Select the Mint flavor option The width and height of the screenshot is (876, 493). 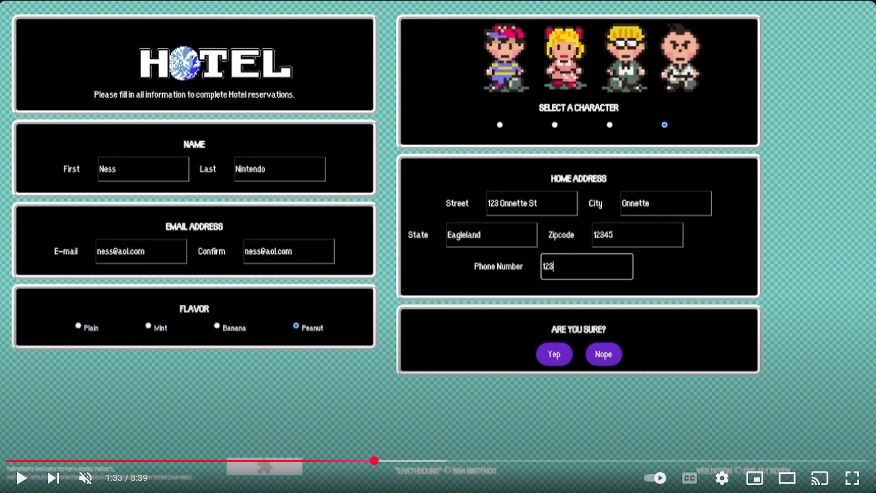point(148,326)
